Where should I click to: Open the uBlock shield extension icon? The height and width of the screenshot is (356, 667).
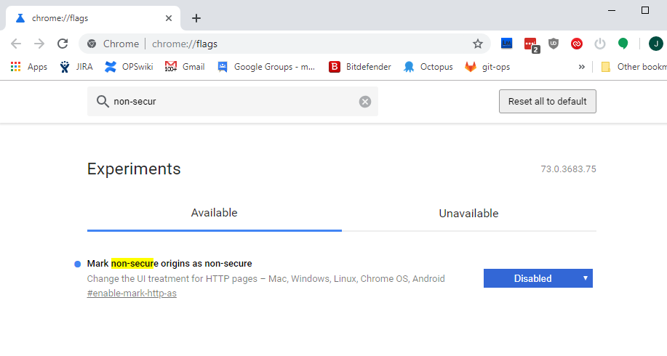(554, 44)
